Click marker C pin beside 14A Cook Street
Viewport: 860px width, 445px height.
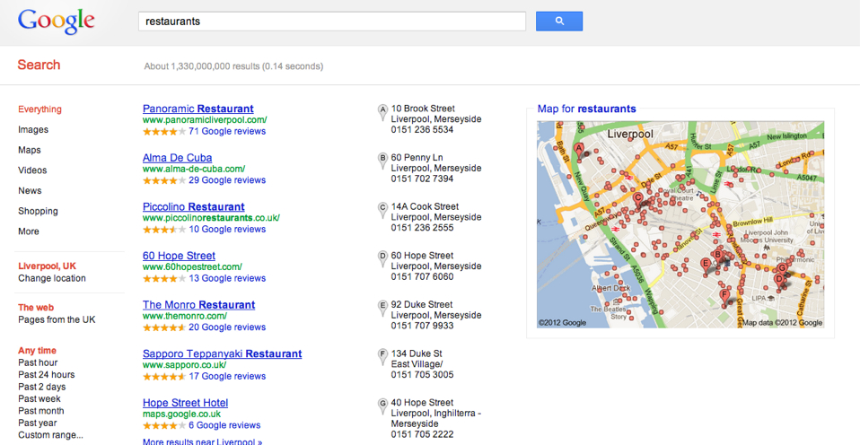tap(382, 211)
